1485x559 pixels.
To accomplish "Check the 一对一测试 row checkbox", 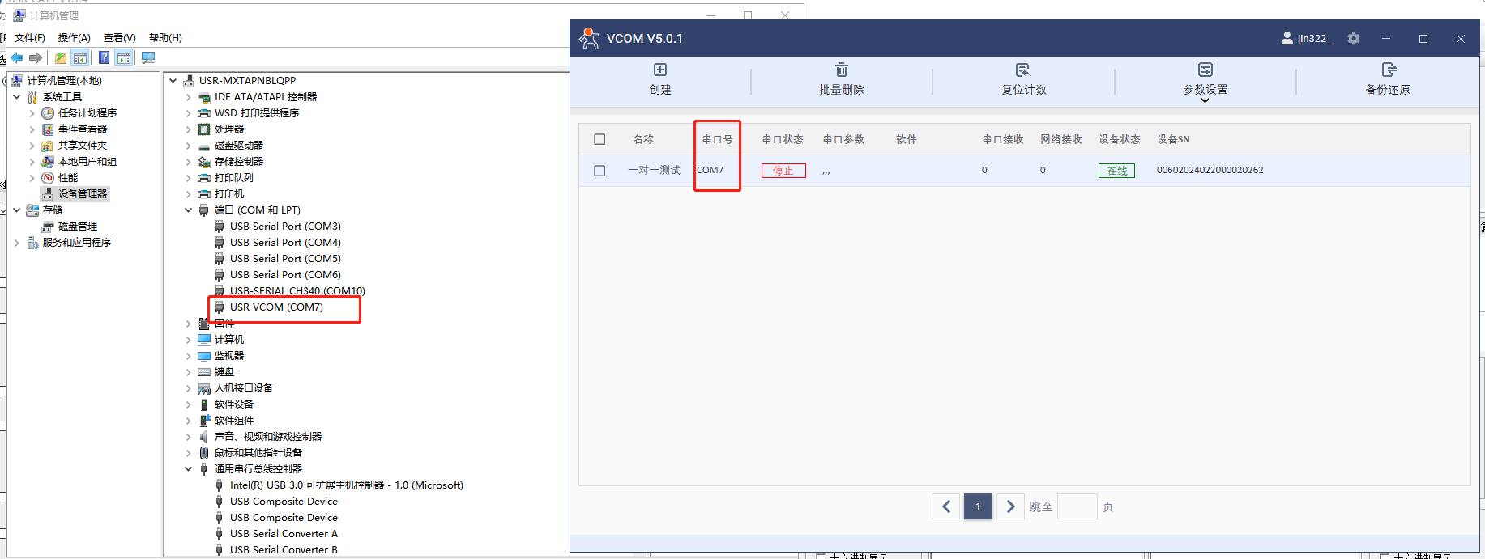I will pyautogui.click(x=600, y=171).
